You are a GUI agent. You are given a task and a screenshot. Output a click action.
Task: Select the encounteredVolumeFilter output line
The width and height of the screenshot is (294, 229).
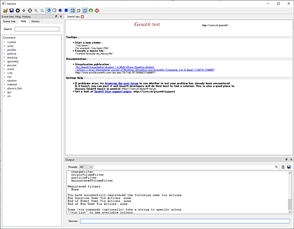point(92,181)
